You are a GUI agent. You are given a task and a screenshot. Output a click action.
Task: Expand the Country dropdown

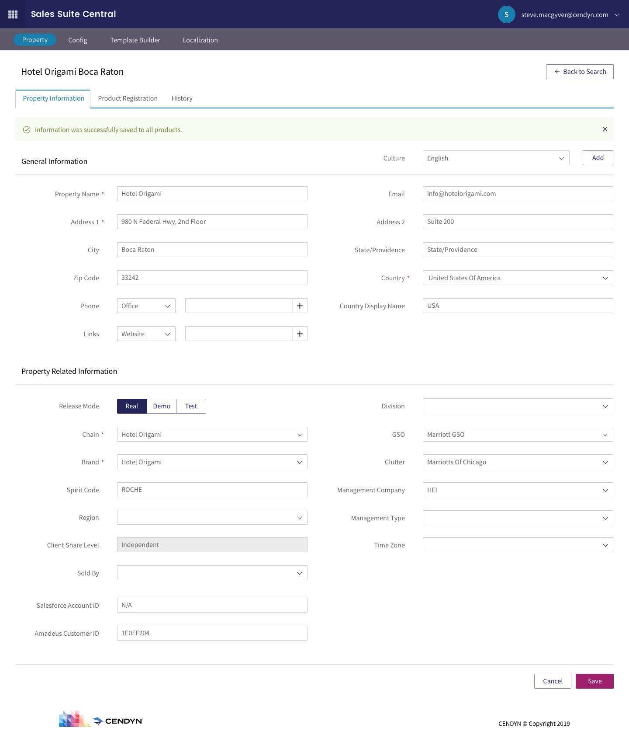(518, 278)
